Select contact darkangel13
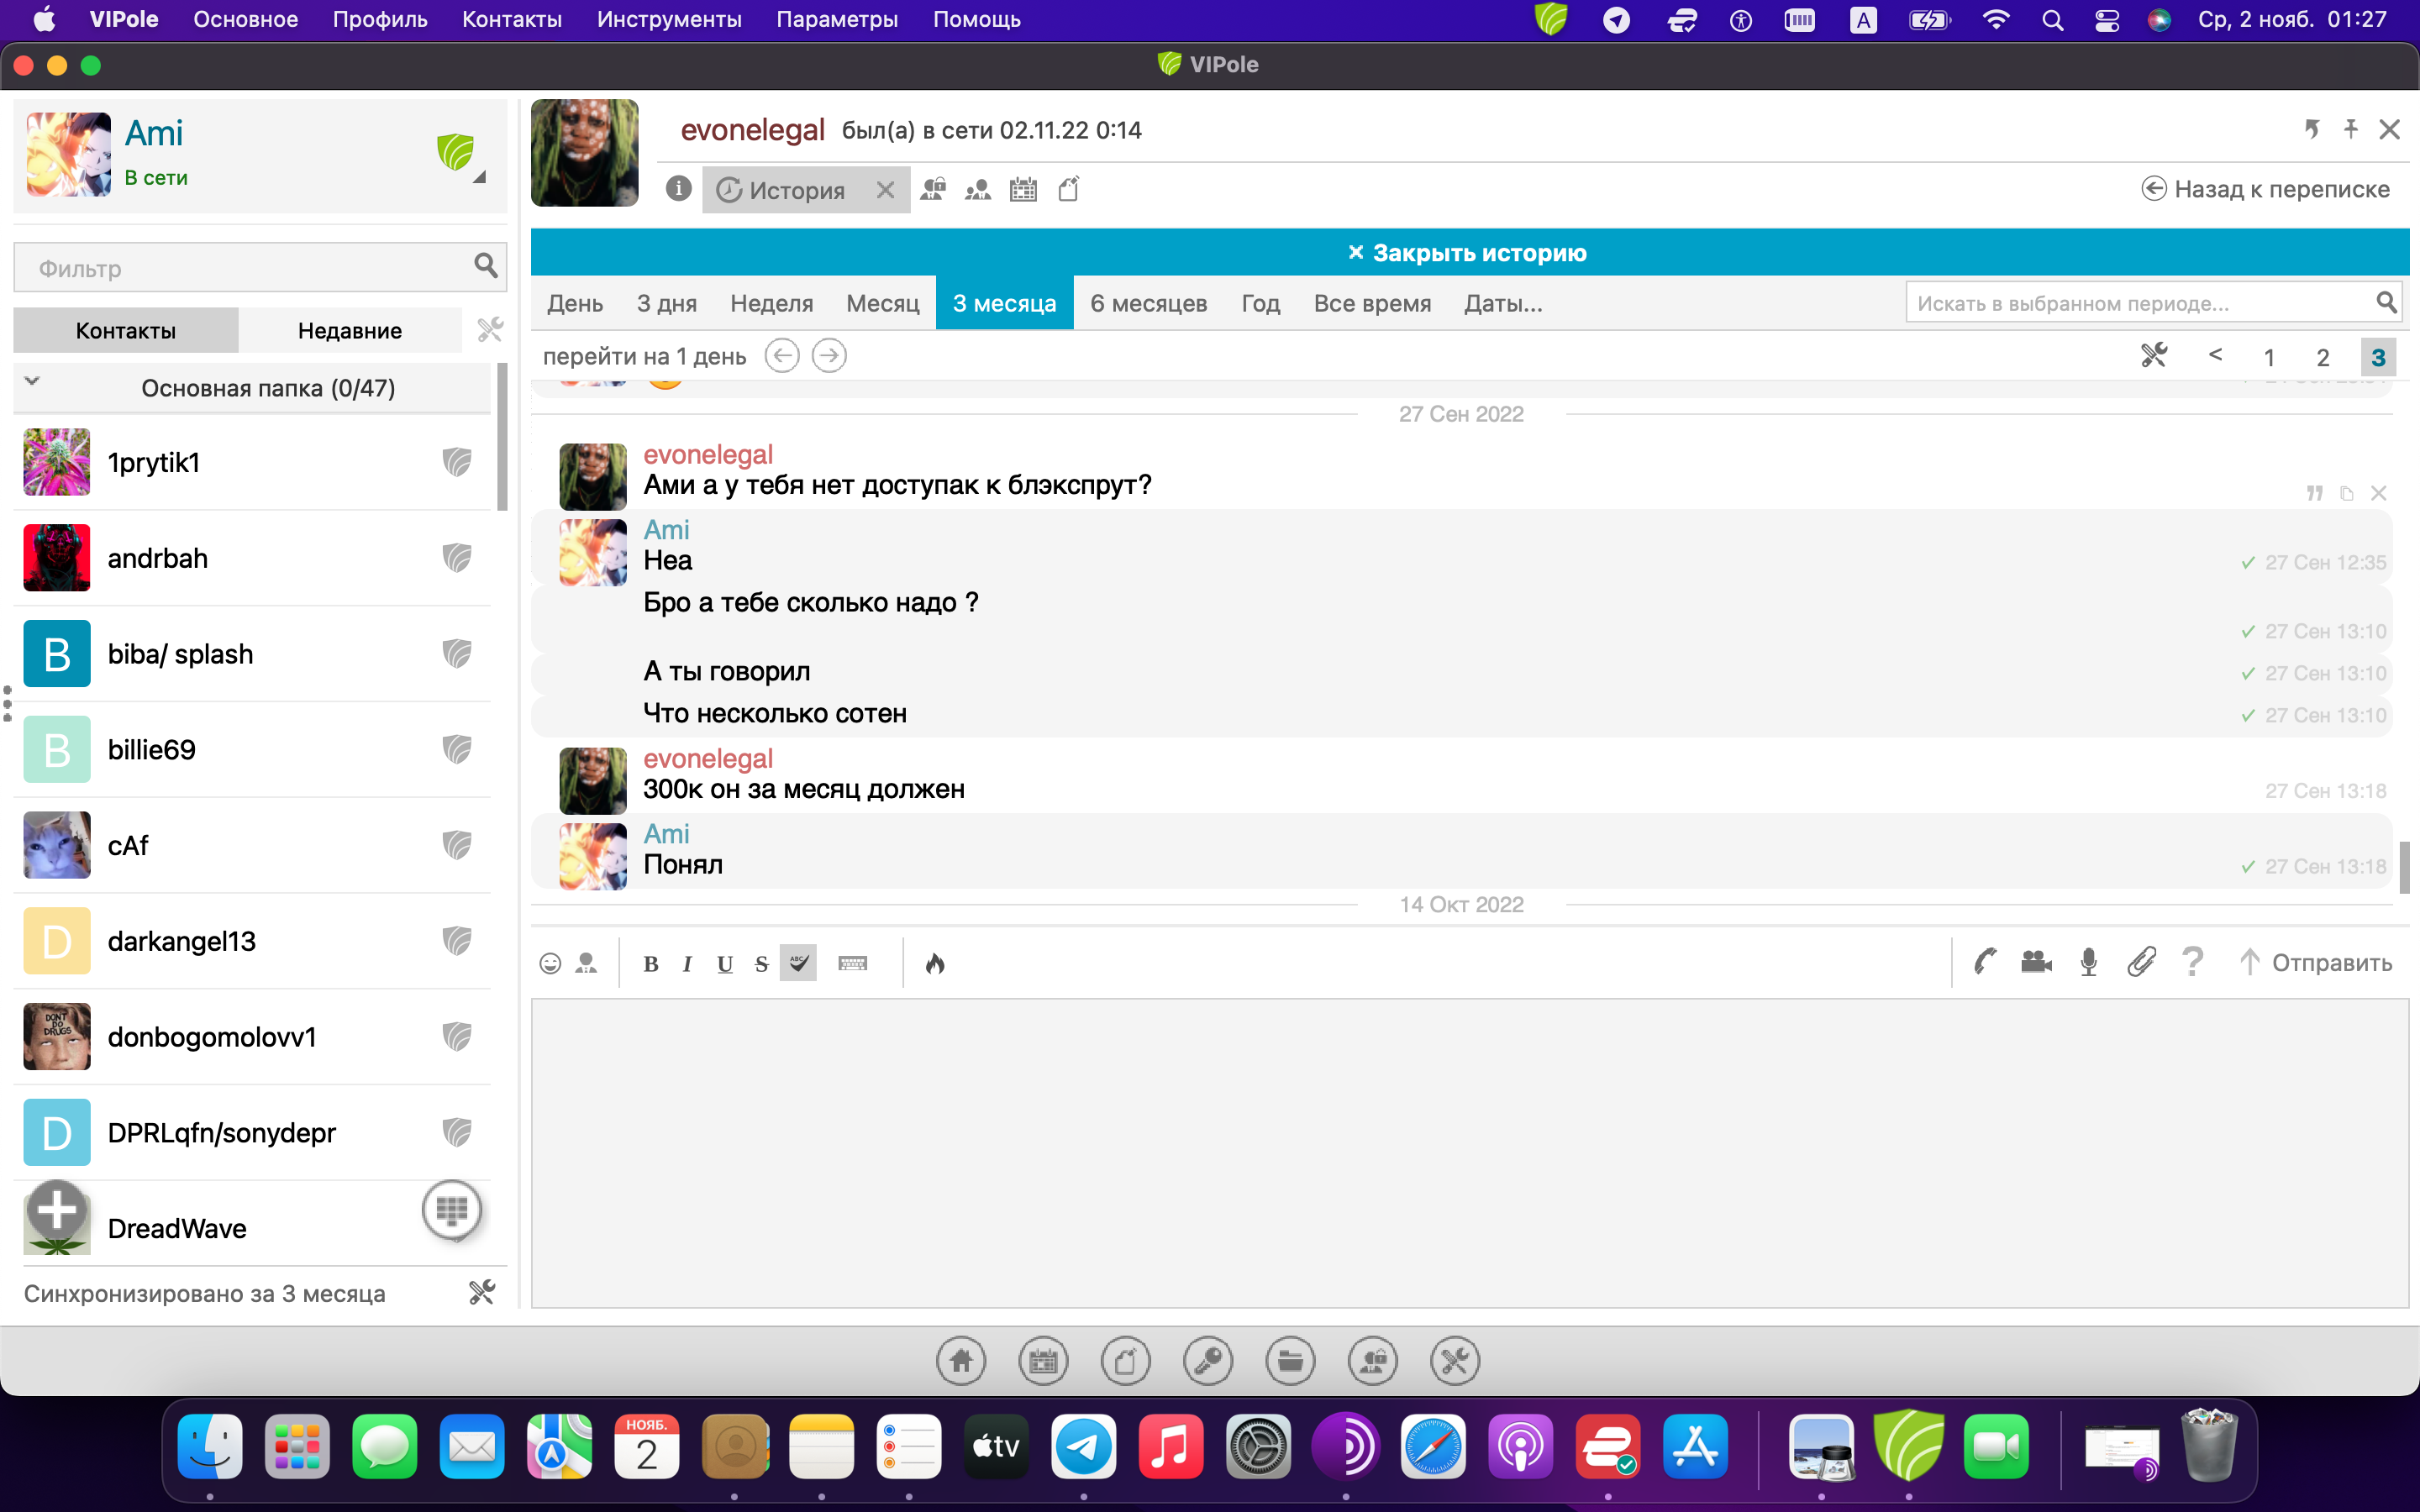Image resolution: width=2420 pixels, height=1512 pixels. pos(253,941)
